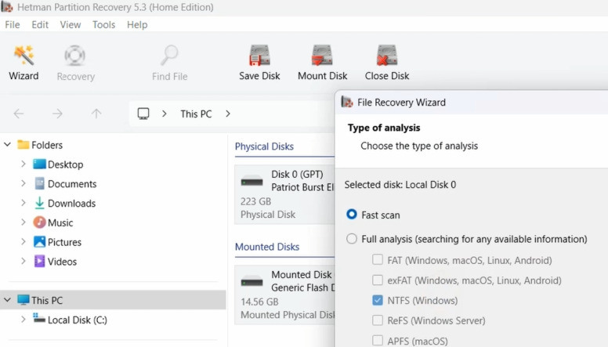This screenshot has width=608, height=347.
Task: Collapse the Folders tree node
Action: [7, 145]
